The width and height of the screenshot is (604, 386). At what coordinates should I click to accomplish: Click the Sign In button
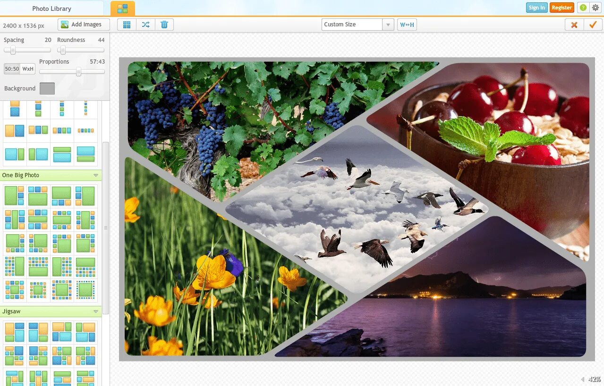[537, 8]
